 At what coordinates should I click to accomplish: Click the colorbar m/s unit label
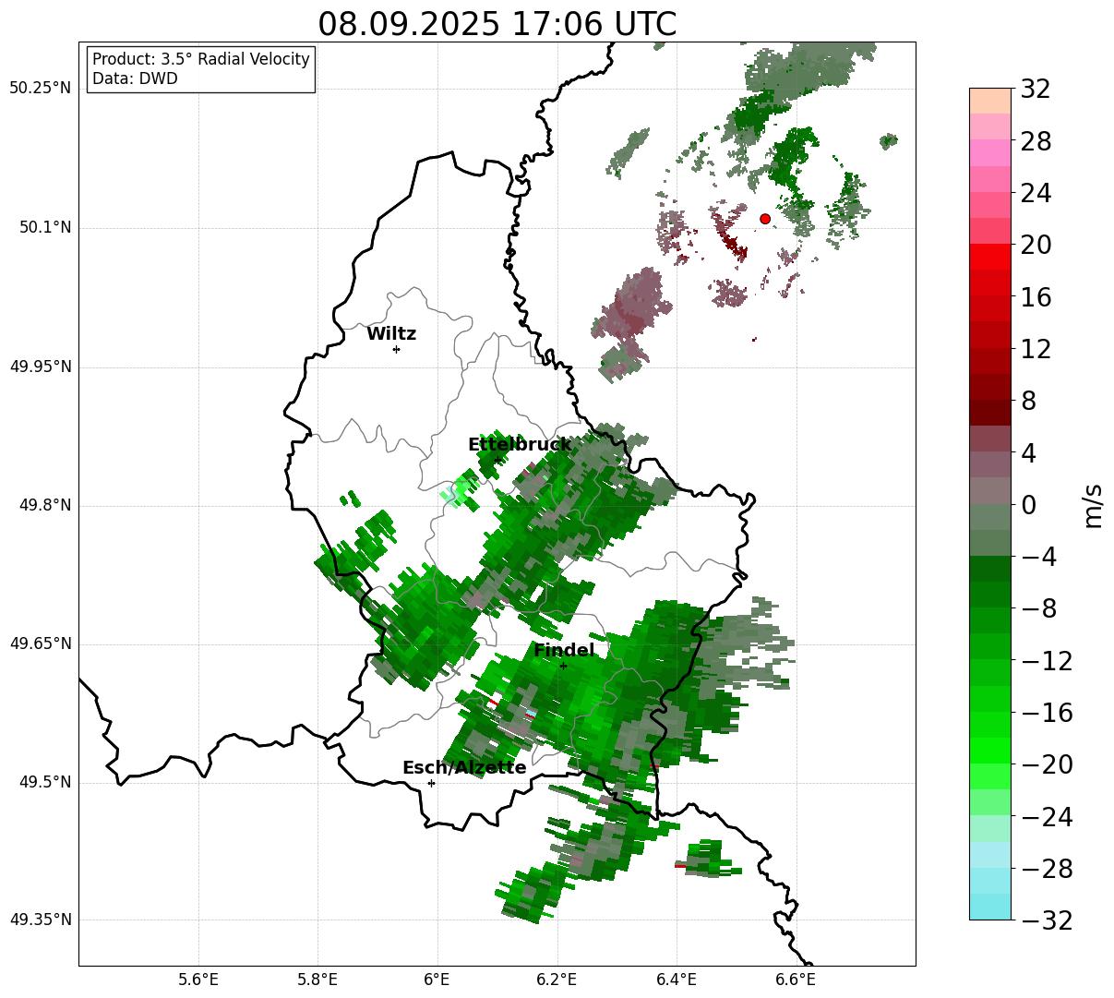(1094, 505)
